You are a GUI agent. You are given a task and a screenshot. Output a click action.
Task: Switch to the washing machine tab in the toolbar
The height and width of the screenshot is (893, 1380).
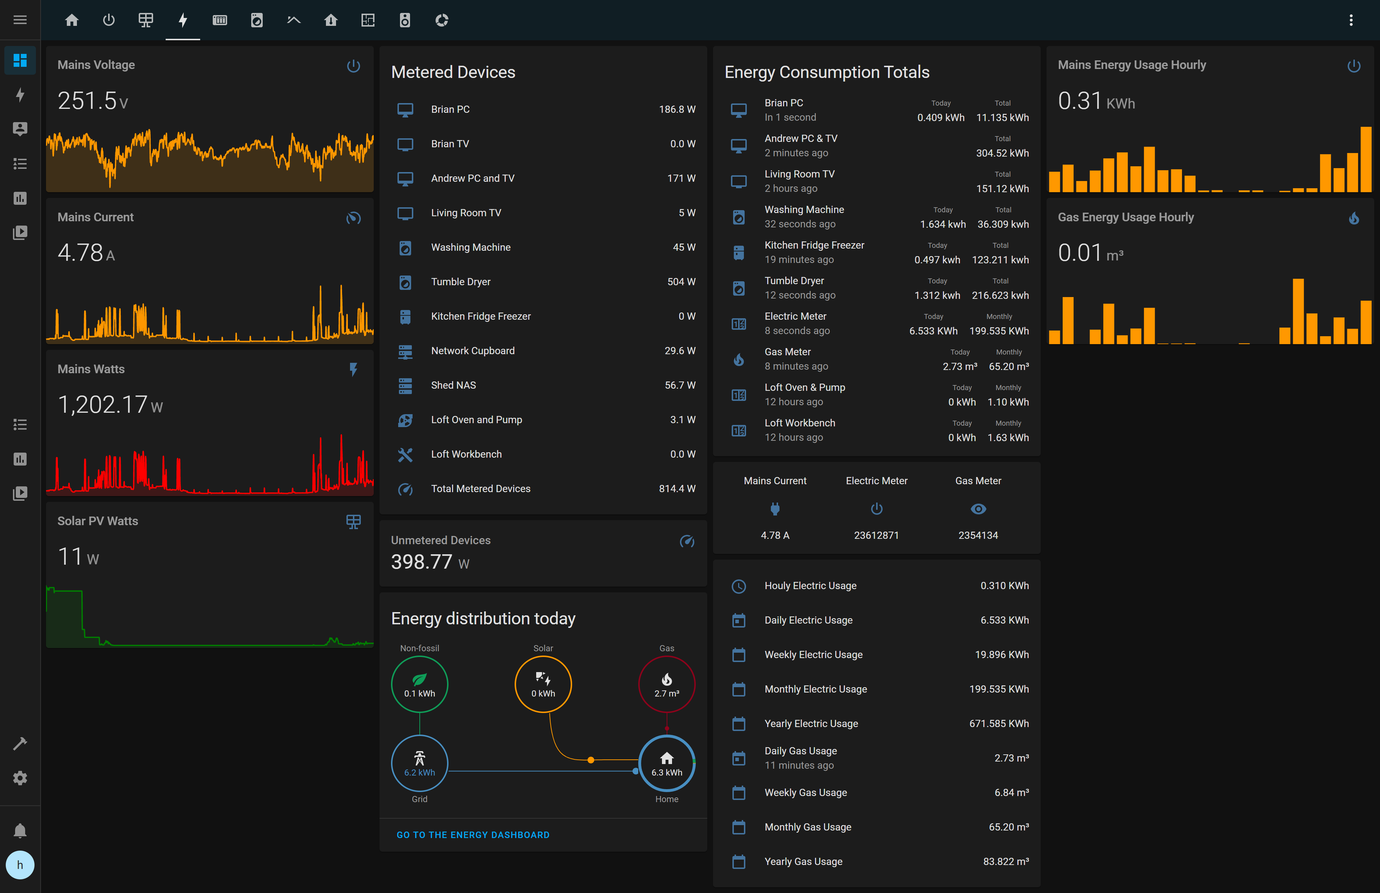tap(257, 20)
